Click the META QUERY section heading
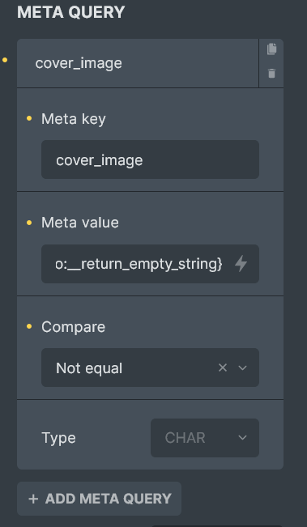The height and width of the screenshot is (527, 307). (71, 12)
